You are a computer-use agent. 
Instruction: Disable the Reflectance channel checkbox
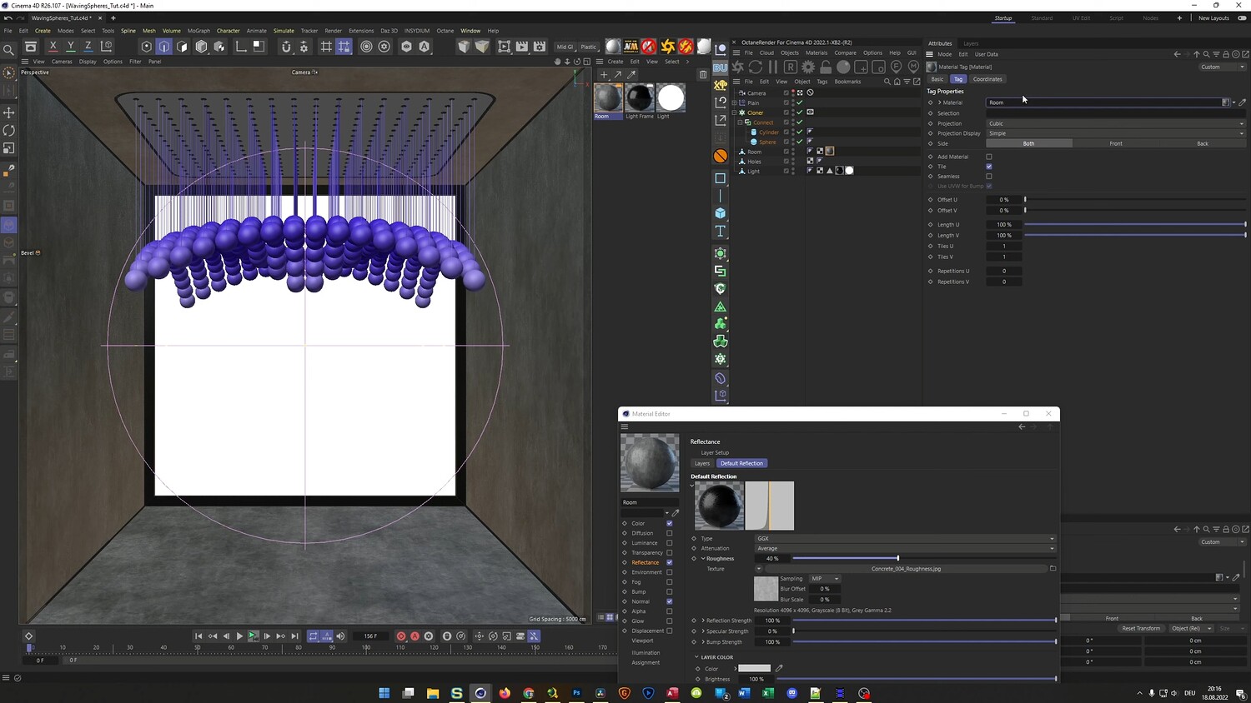point(669,562)
